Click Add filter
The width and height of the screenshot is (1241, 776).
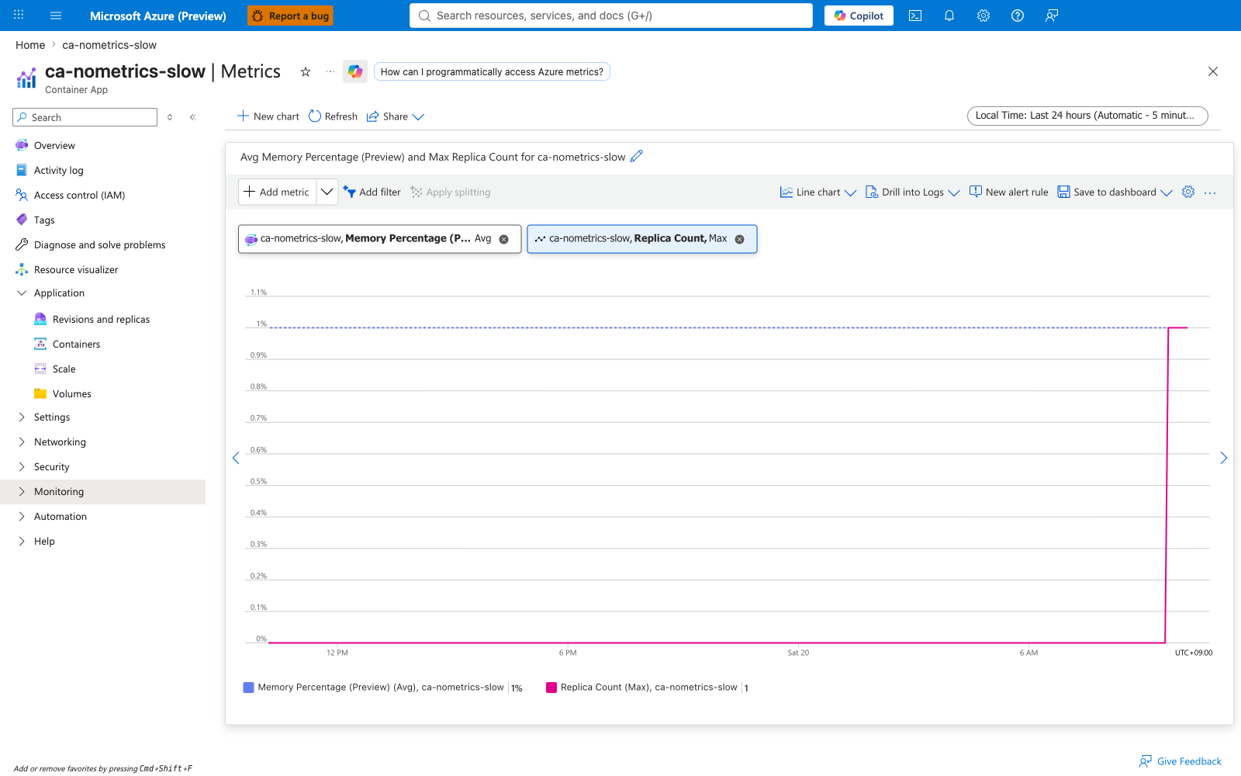(x=372, y=192)
